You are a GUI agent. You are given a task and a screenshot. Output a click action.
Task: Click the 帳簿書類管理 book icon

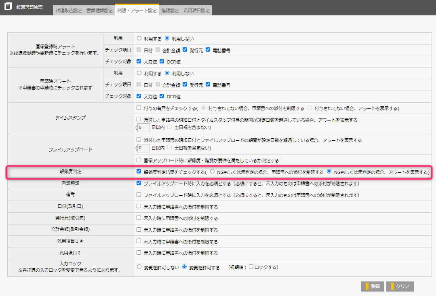pos(8,7)
